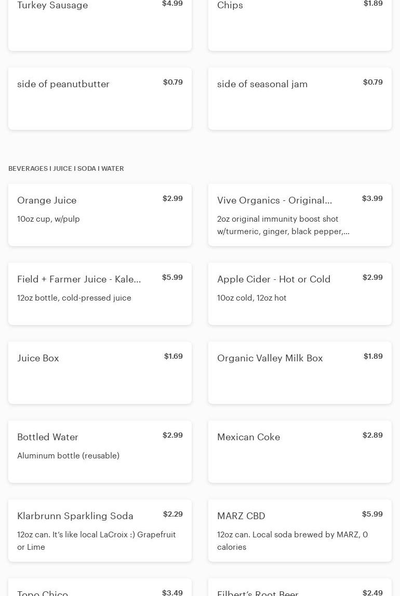Choose side of seasonal jam
The height and width of the screenshot is (596, 400).
pos(300,98)
